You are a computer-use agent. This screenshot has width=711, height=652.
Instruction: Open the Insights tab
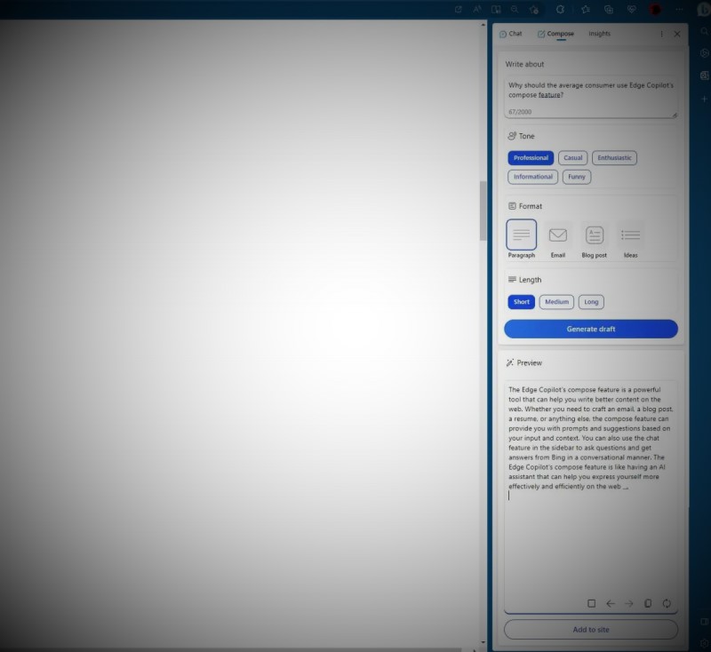coord(599,34)
